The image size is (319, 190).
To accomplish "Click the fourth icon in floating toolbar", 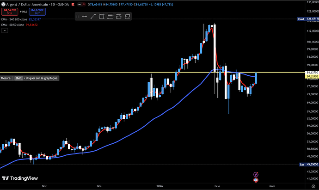I will (111, 17).
